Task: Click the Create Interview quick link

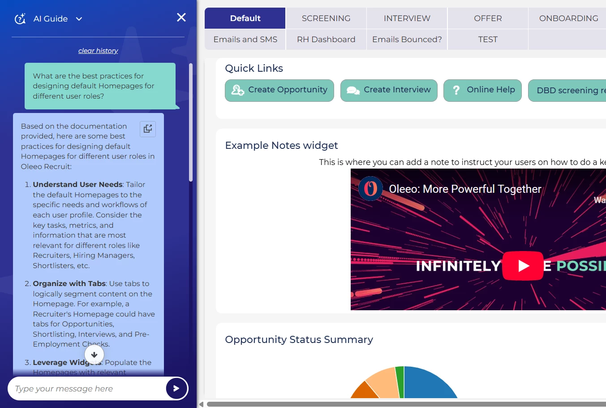Action: pyautogui.click(x=389, y=90)
